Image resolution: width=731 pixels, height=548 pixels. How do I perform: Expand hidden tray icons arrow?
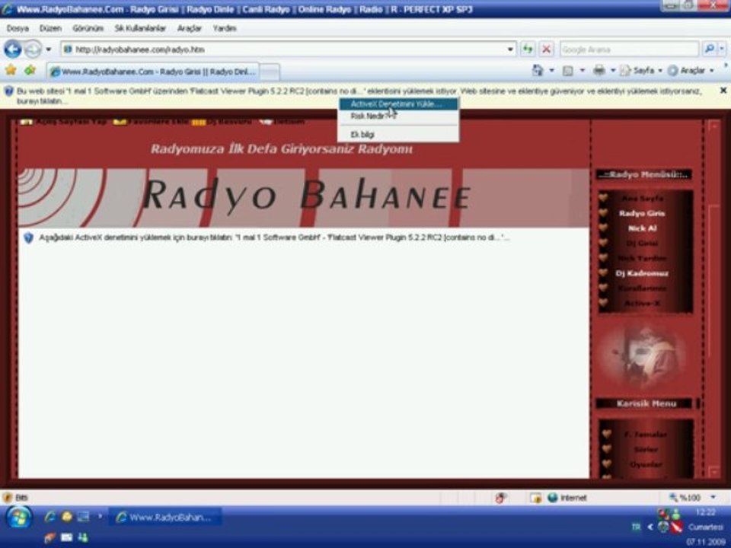point(650,527)
